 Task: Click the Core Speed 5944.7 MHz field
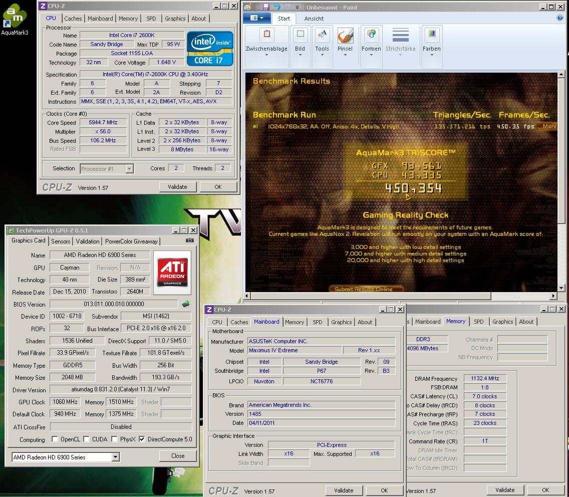[103, 122]
